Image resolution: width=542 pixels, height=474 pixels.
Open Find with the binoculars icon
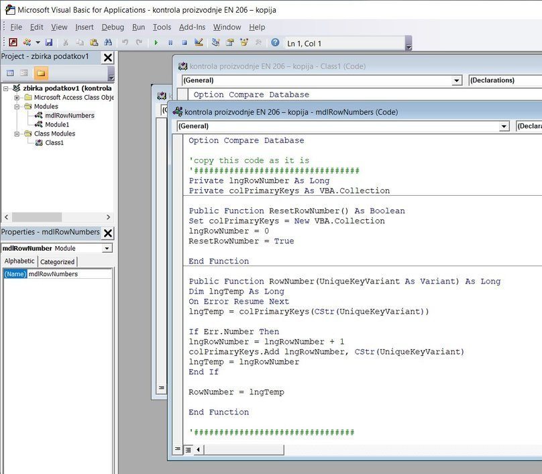tap(107, 42)
